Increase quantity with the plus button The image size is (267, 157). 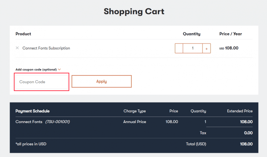point(207,48)
